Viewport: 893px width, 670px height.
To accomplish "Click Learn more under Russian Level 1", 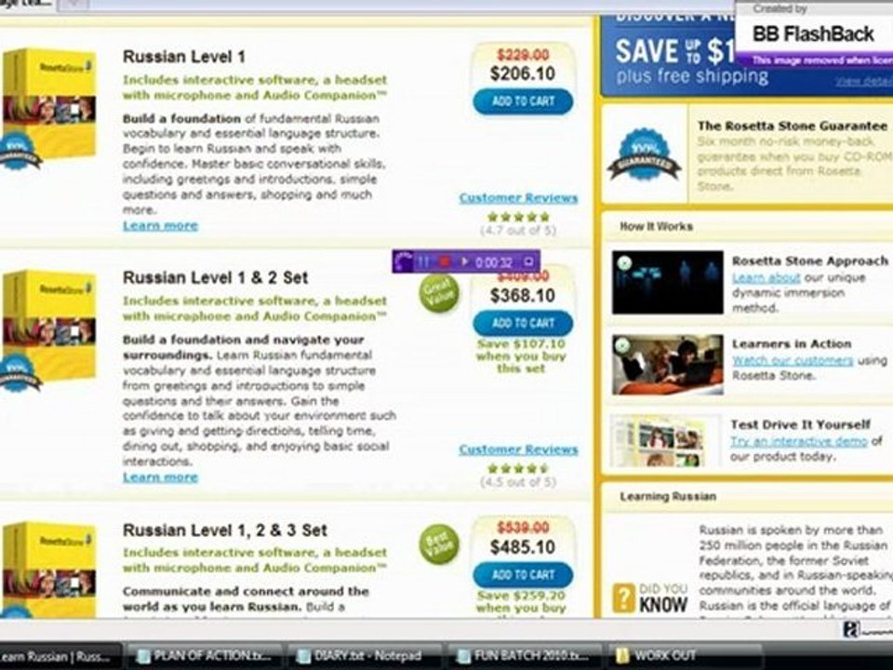I will point(161,225).
